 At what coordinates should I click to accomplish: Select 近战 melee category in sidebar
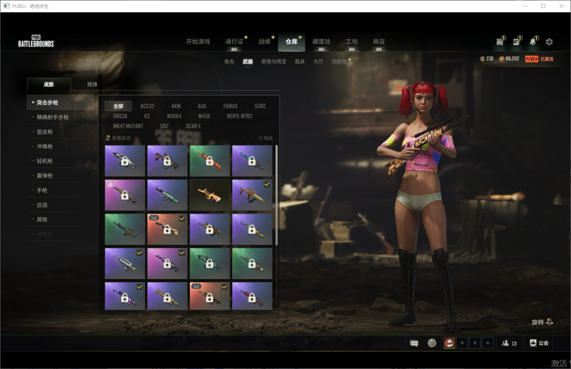click(60, 205)
